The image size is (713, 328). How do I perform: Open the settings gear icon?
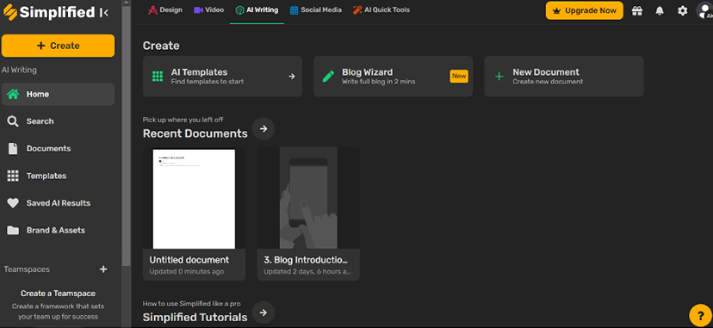click(x=683, y=11)
